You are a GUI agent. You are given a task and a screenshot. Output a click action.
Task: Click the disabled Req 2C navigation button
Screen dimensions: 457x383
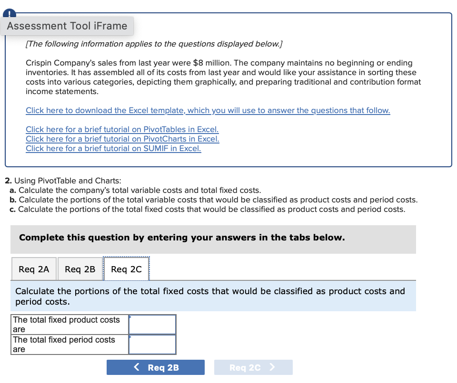[x=253, y=367]
